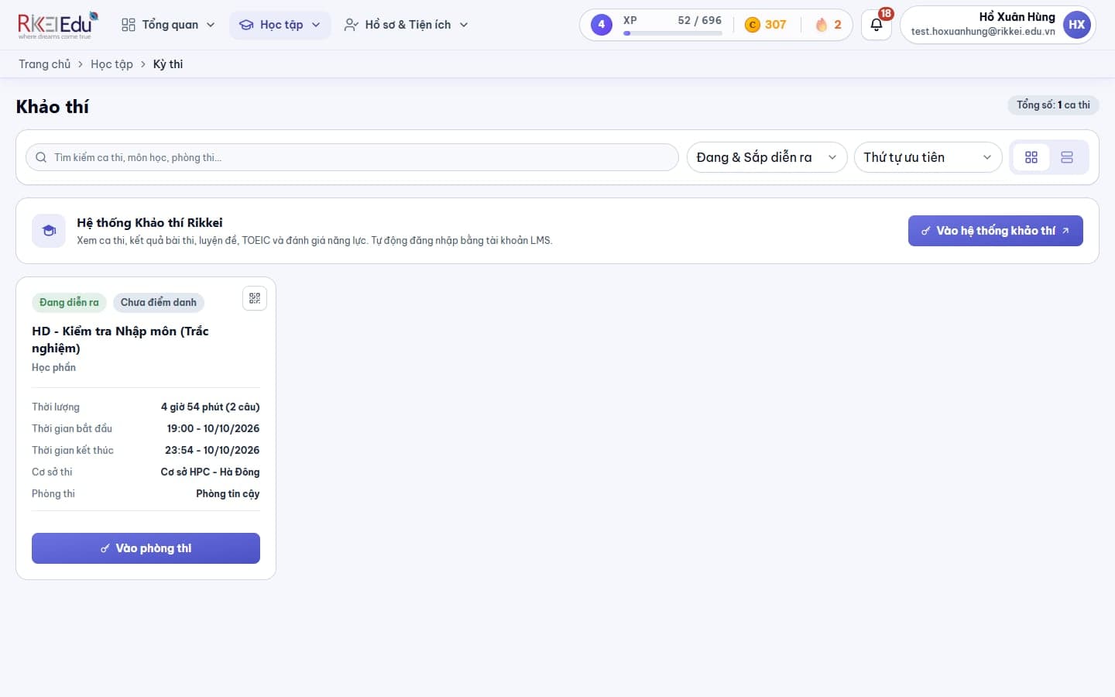Click the Hệ thống Khảo thí Rikkei heading

(x=149, y=223)
